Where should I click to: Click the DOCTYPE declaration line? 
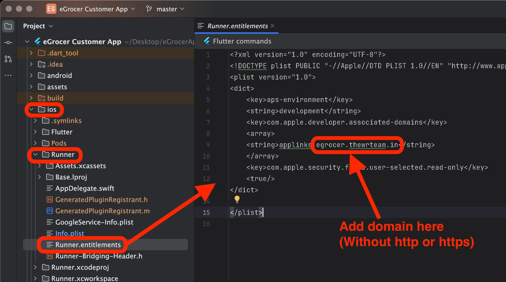click(368, 66)
